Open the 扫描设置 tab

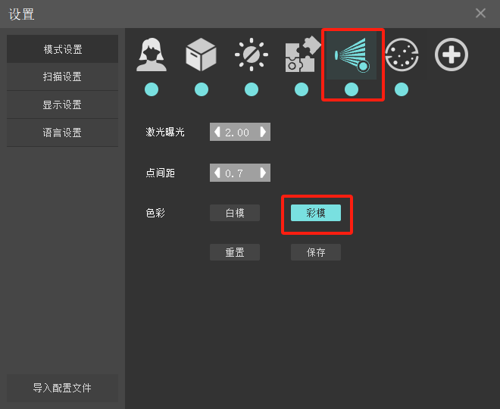pyautogui.click(x=62, y=76)
